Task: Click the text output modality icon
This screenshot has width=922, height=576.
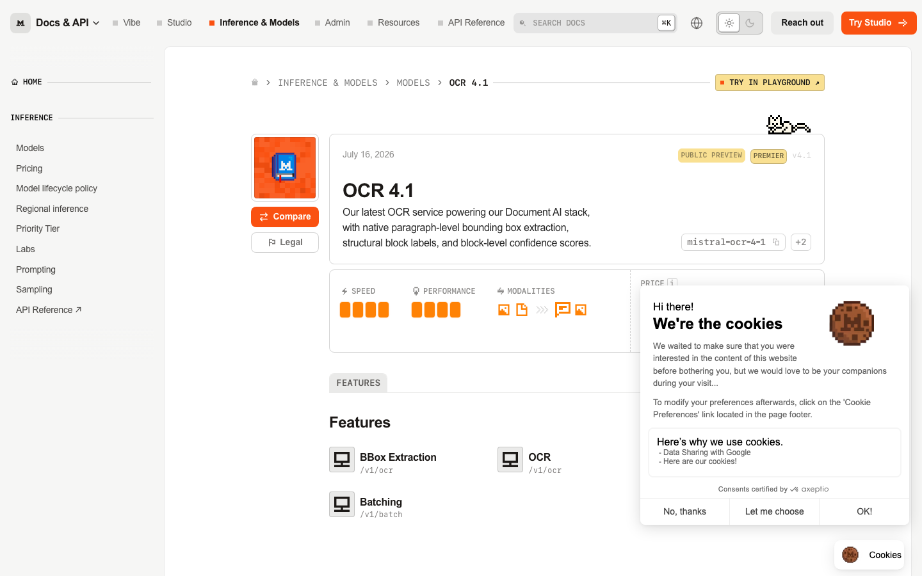Action: (562, 310)
